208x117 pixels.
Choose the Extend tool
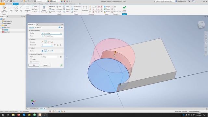[x=59, y=9]
